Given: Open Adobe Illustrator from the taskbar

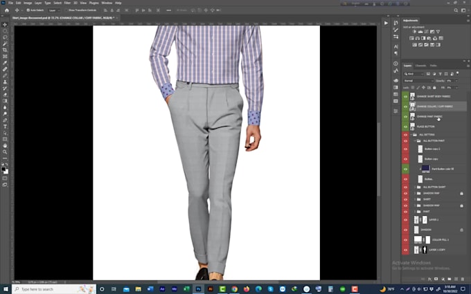Looking at the screenshot, I should pyautogui.click(x=211, y=289).
